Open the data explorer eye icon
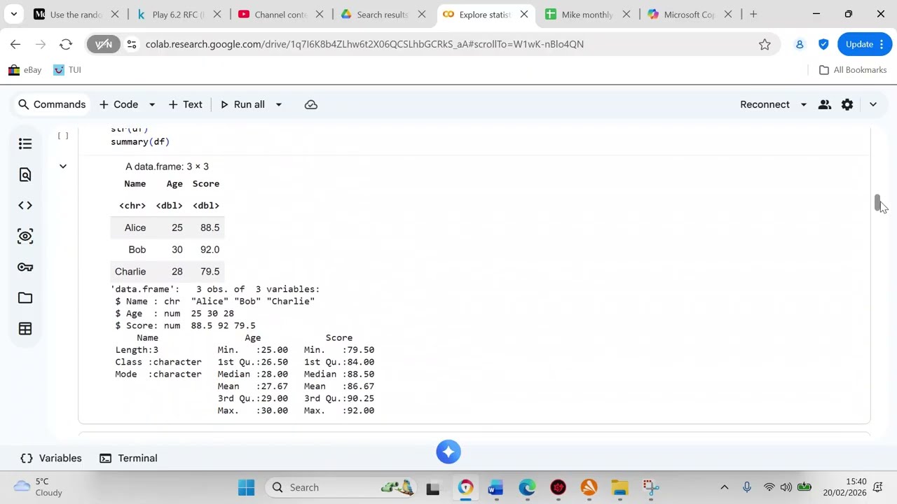 (25, 236)
